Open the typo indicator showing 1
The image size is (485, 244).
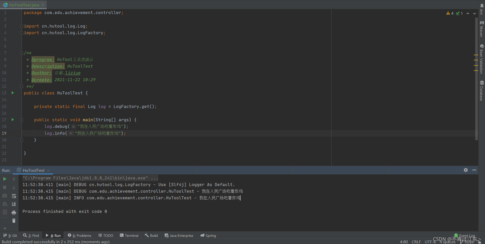(459, 13)
